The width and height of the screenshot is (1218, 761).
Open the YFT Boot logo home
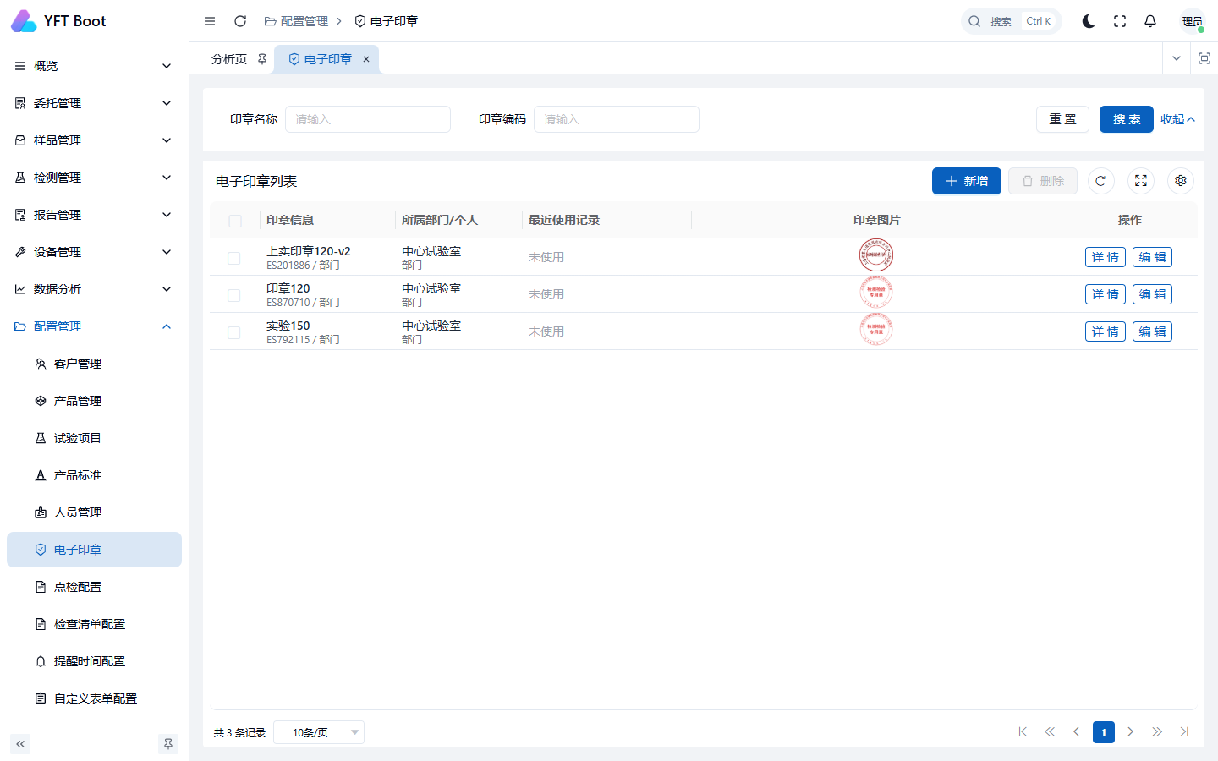(59, 21)
